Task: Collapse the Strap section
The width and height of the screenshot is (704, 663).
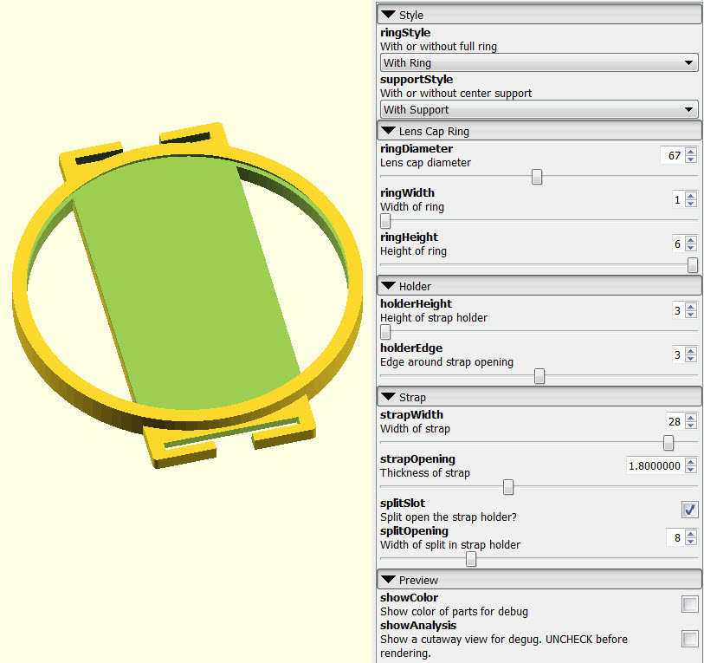Action: pos(388,397)
